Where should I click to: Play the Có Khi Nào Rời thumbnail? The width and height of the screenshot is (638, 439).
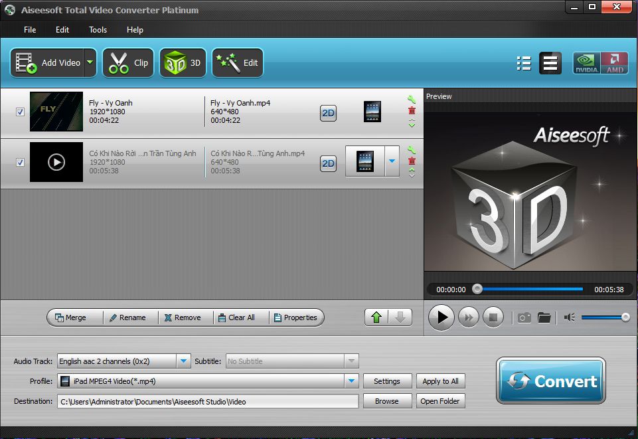click(x=56, y=162)
